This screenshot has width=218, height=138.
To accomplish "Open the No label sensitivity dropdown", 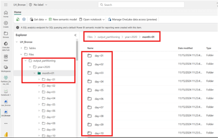I will [40, 5].
